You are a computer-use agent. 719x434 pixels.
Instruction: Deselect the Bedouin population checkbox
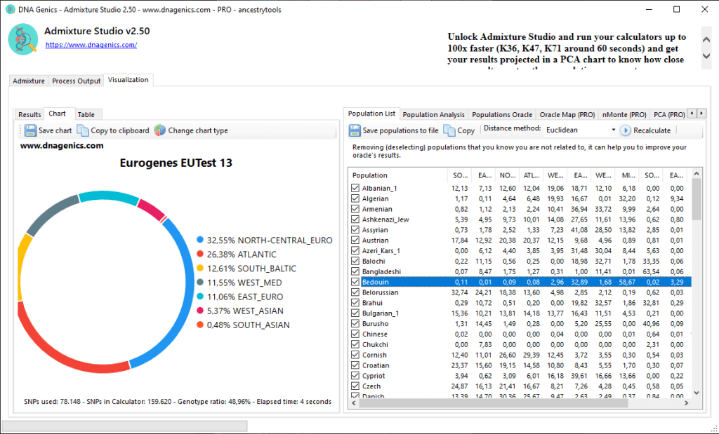(x=355, y=282)
